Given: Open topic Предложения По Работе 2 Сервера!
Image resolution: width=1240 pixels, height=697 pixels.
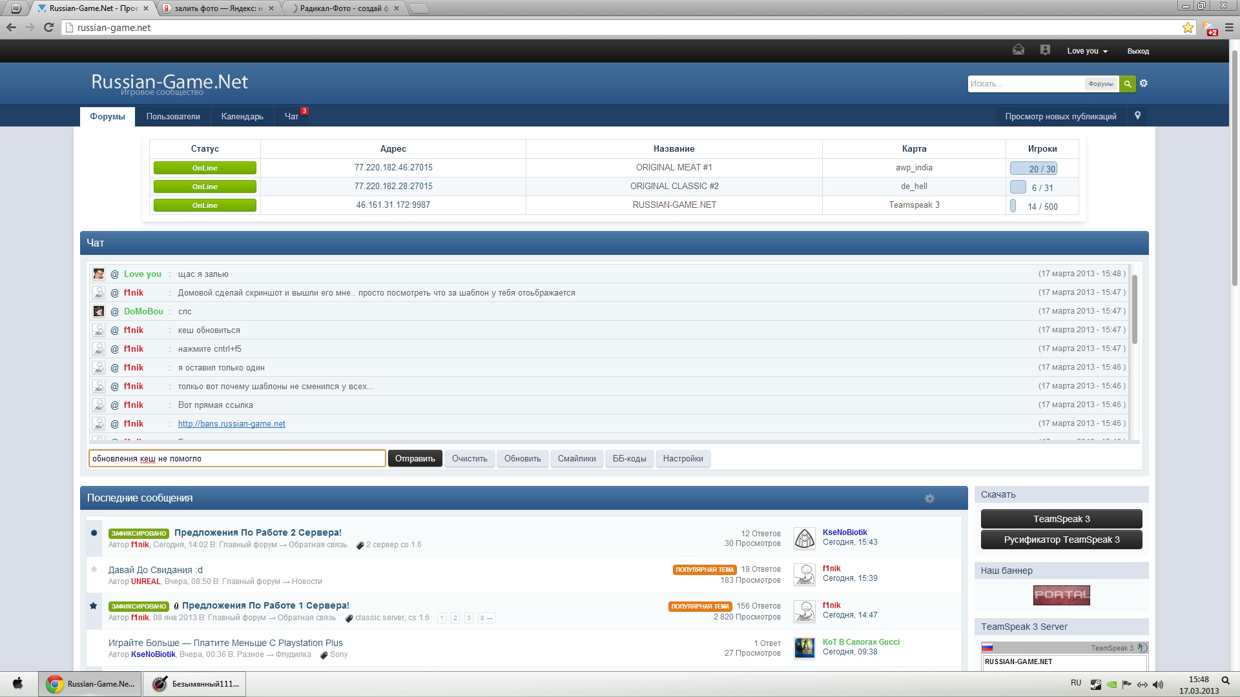Looking at the screenshot, I should pos(258,533).
